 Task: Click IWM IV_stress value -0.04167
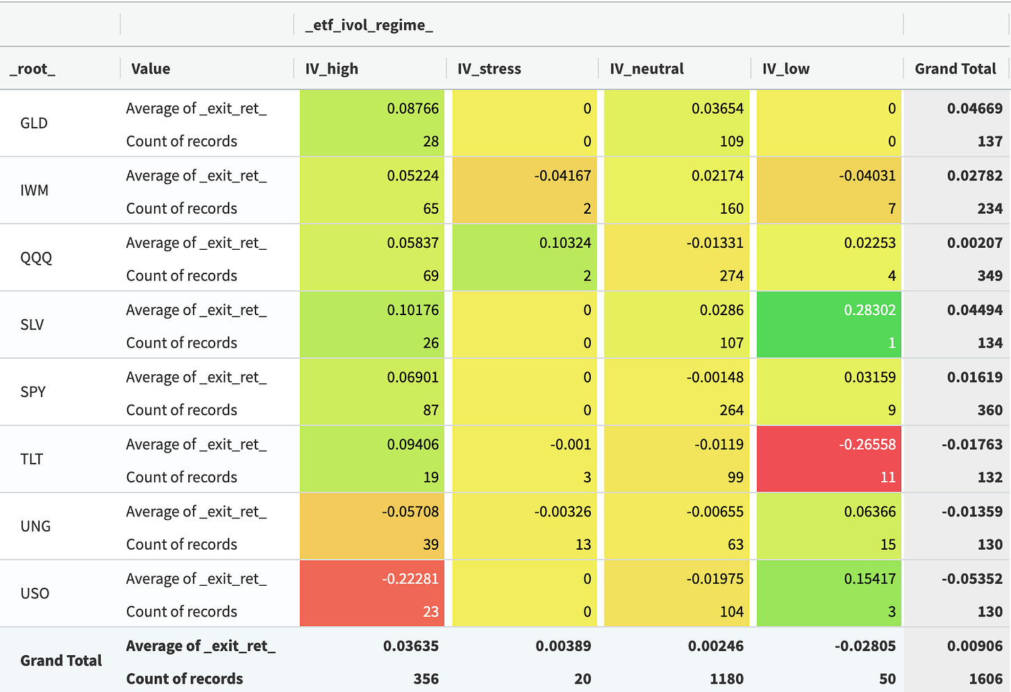click(x=562, y=176)
